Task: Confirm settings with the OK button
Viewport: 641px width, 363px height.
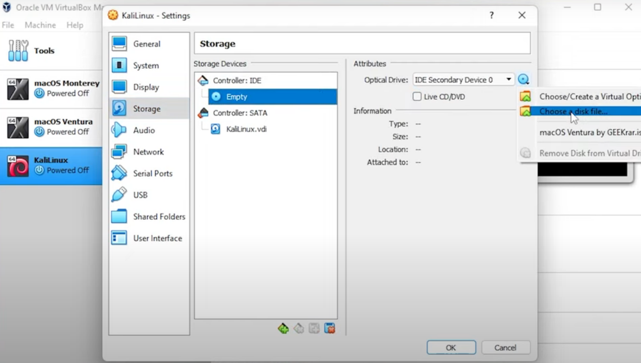Action: [x=451, y=348]
